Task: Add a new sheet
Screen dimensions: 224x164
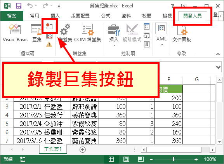Action: [x=83, y=150]
